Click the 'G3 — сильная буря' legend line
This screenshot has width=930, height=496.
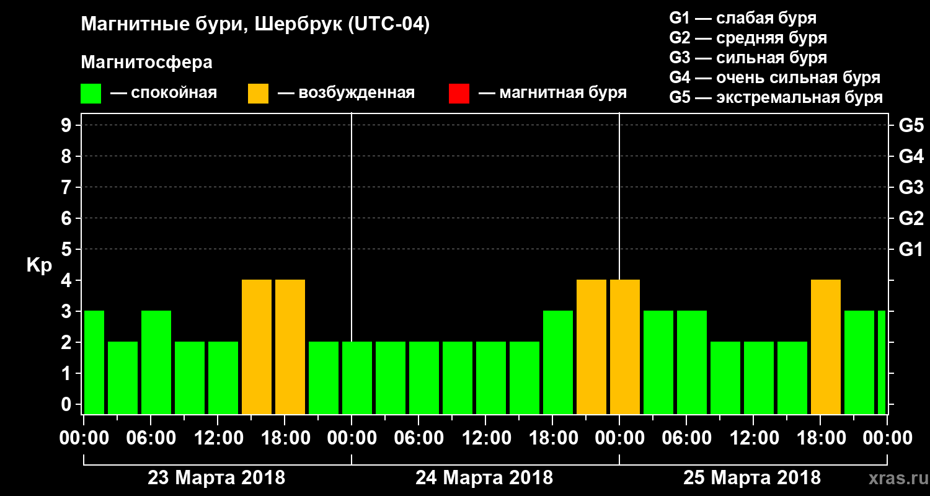pyautogui.click(x=748, y=58)
